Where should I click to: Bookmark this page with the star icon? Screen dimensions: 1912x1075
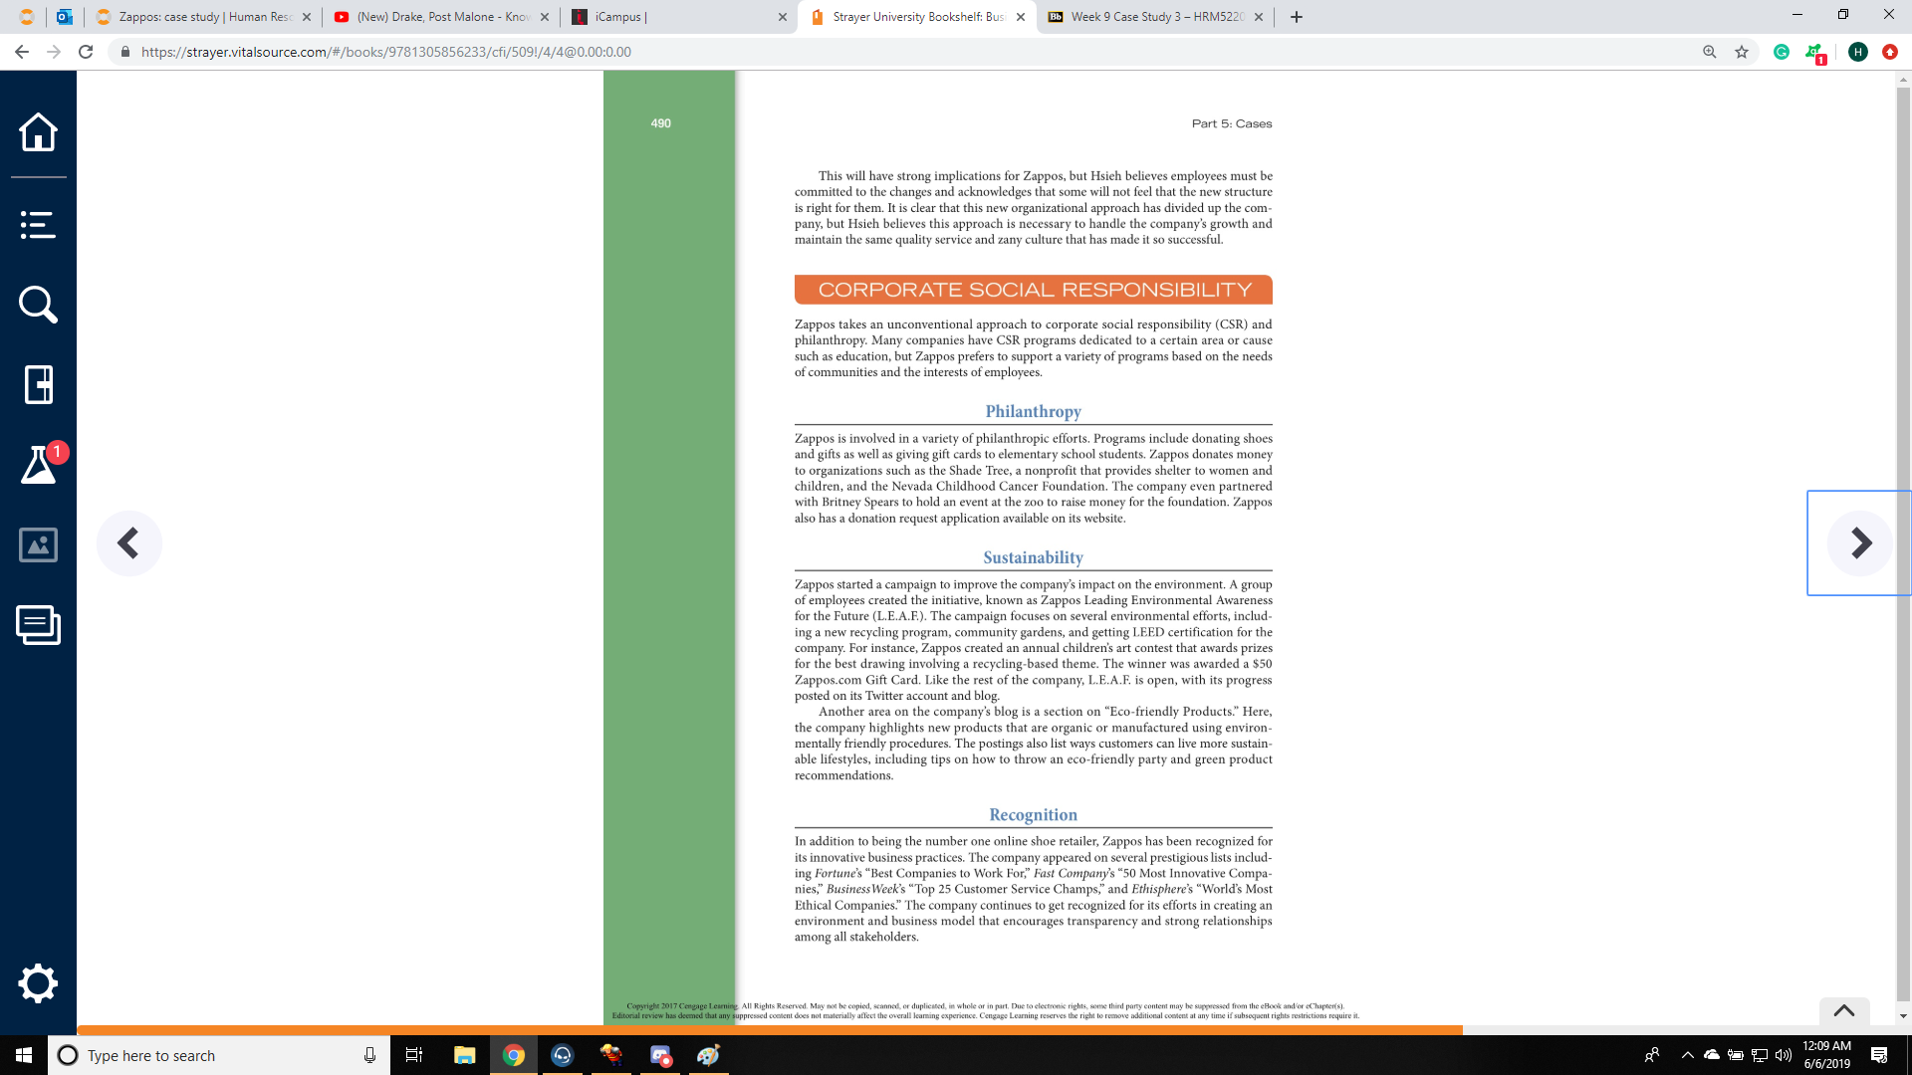click(1742, 52)
